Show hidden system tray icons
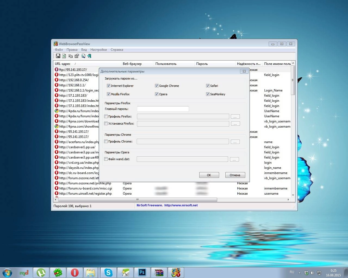The height and width of the screenshot is (278, 348). click(x=299, y=273)
